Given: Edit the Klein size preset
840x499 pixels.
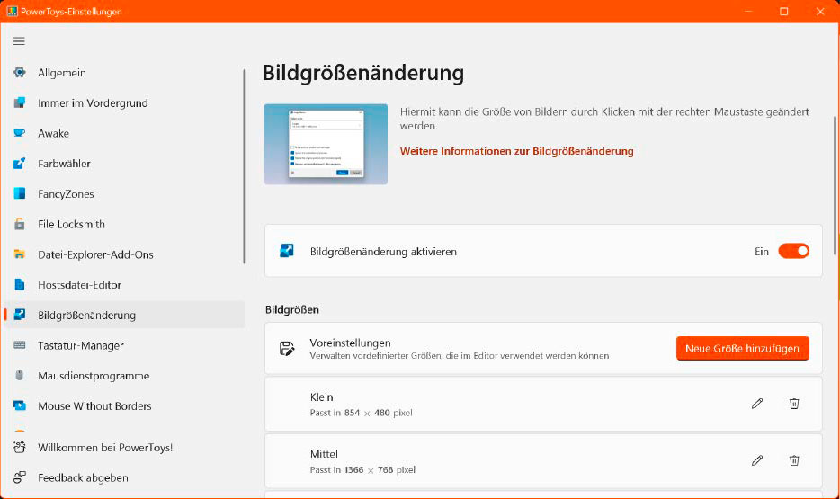Looking at the screenshot, I should [x=757, y=404].
